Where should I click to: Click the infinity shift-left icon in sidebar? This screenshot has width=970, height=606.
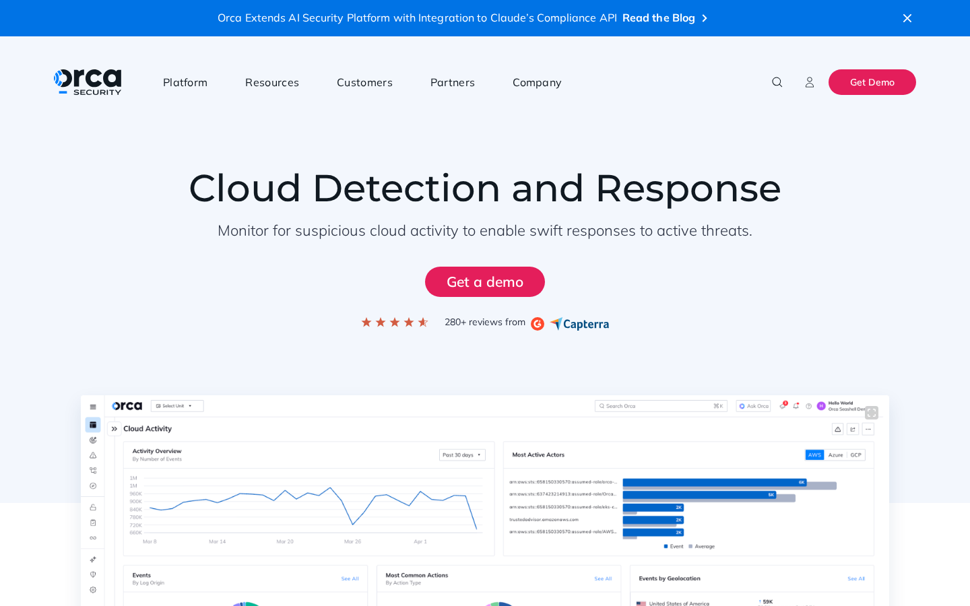pyautogui.click(x=93, y=538)
